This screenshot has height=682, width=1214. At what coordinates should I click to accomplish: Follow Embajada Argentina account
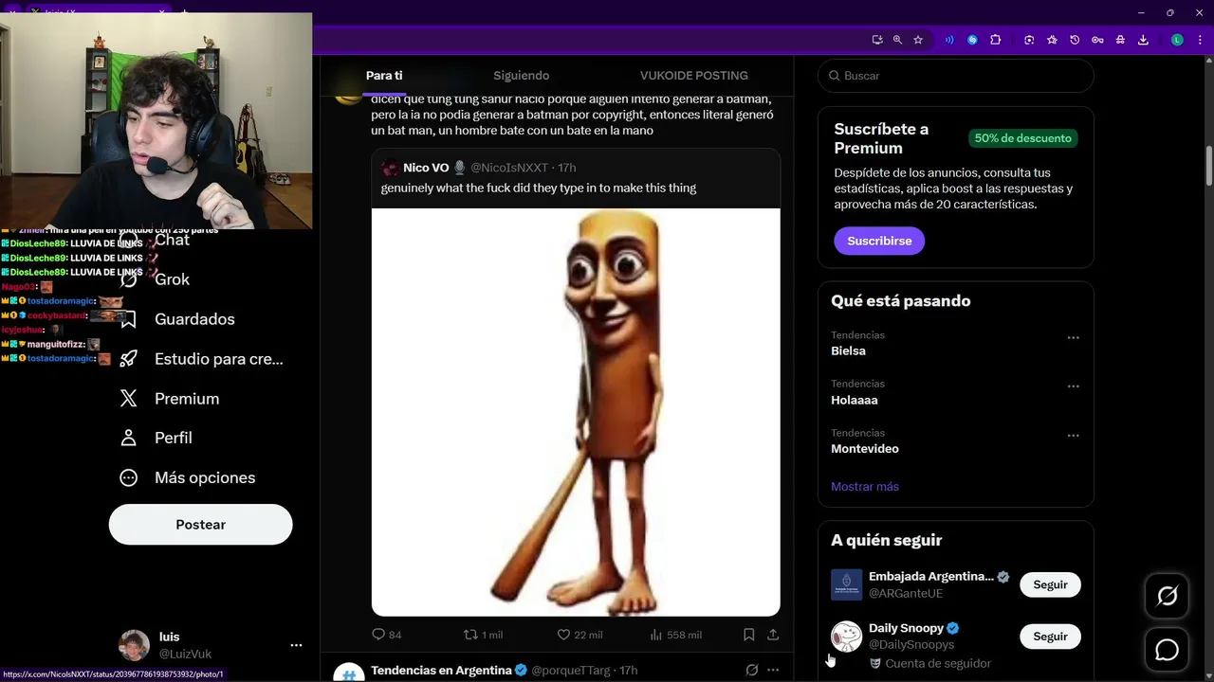click(x=1050, y=584)
